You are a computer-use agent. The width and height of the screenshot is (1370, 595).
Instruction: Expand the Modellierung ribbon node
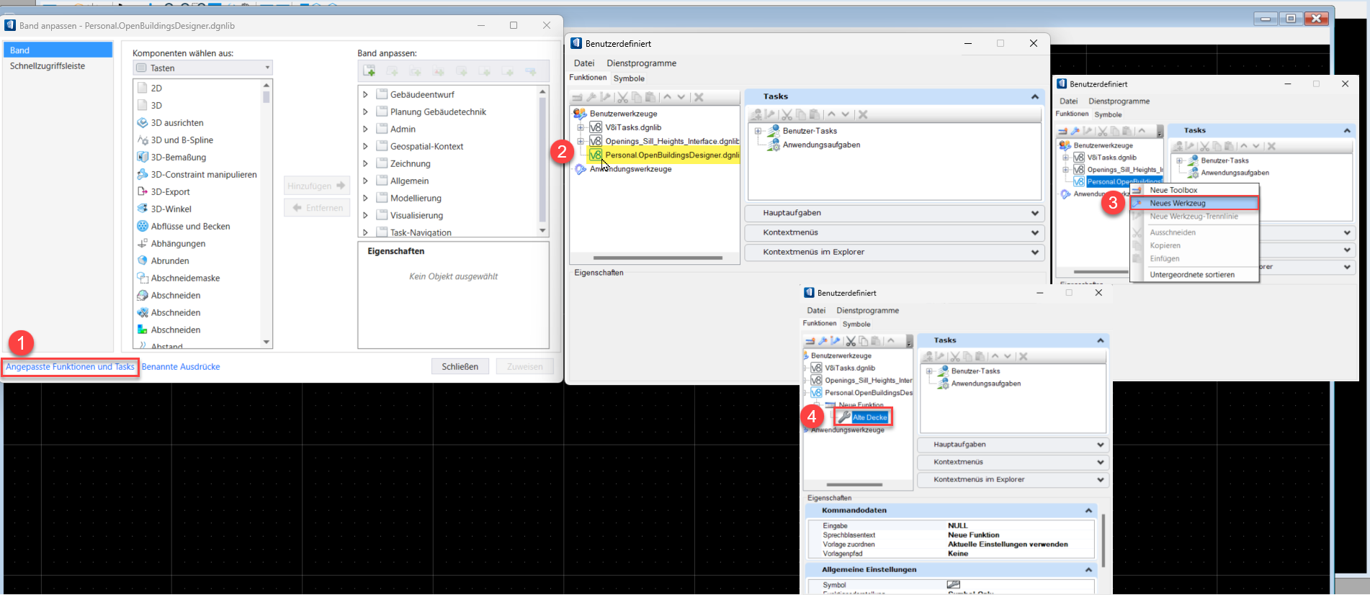(365, 199)
